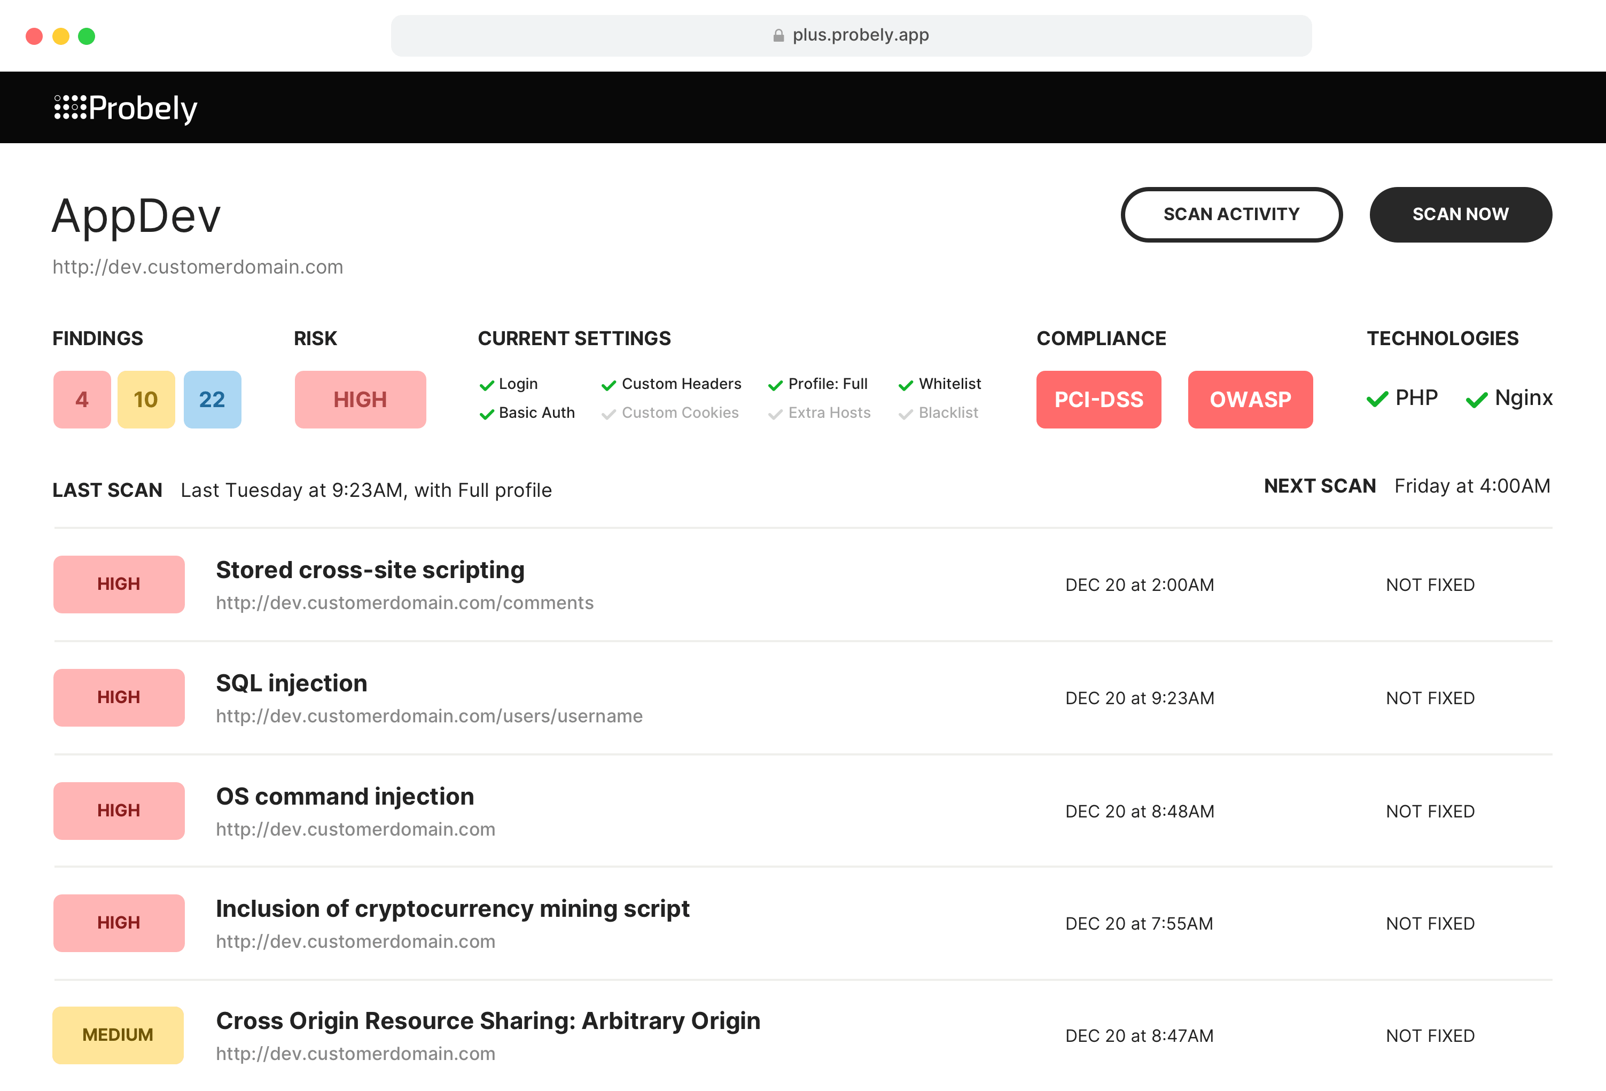Image resolution: width=1606 pixels, height=1091 pixels.
Task: Click the dev.customerdomain.com URL link
Action: coord(197,267)
